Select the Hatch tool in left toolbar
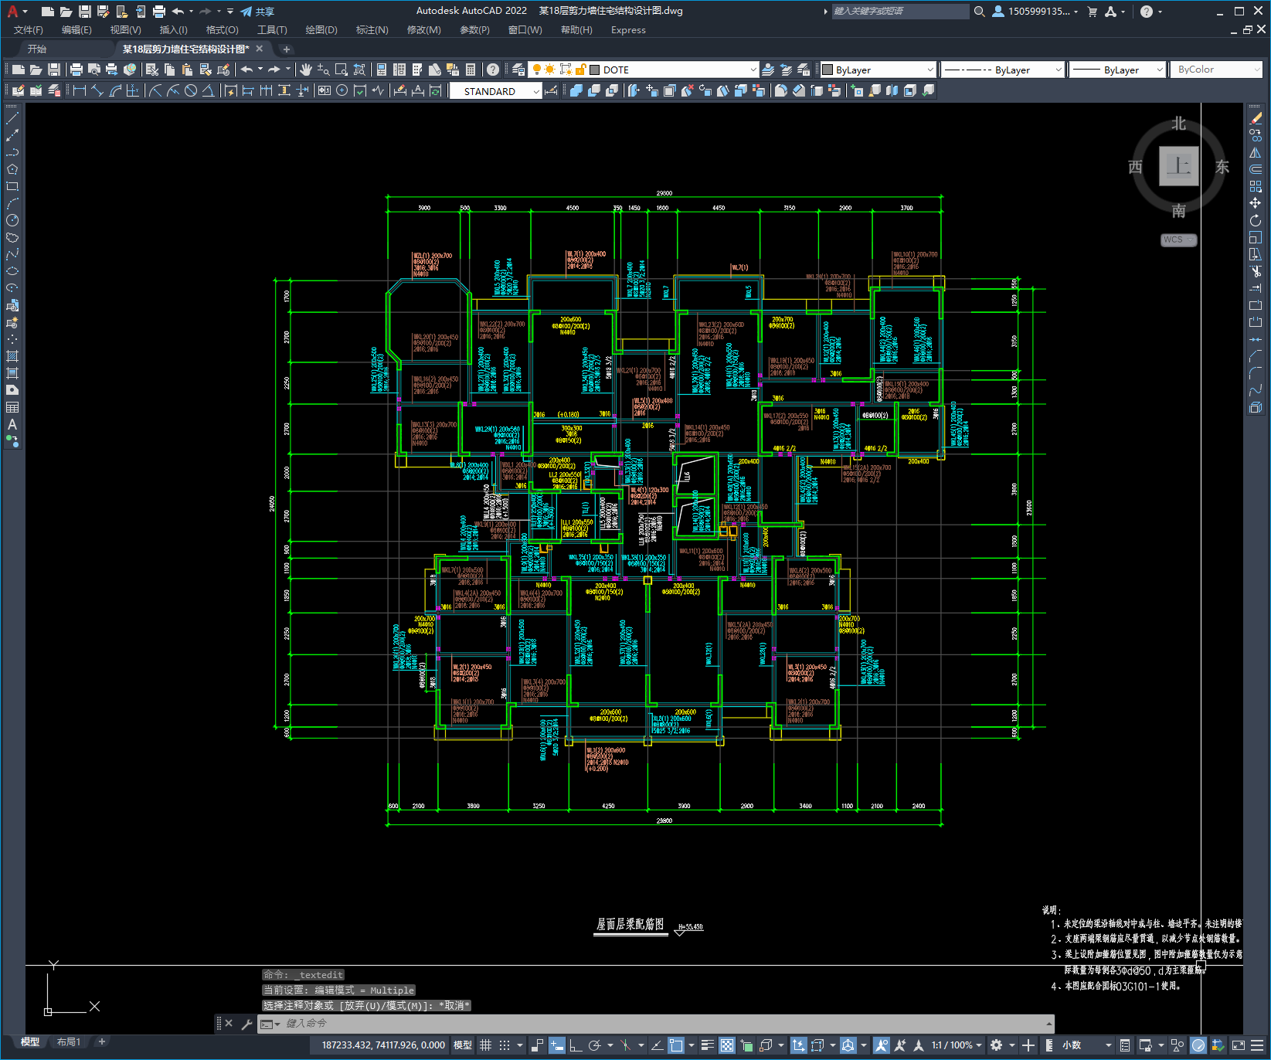 pyautogui.click(x=12, y=356)
